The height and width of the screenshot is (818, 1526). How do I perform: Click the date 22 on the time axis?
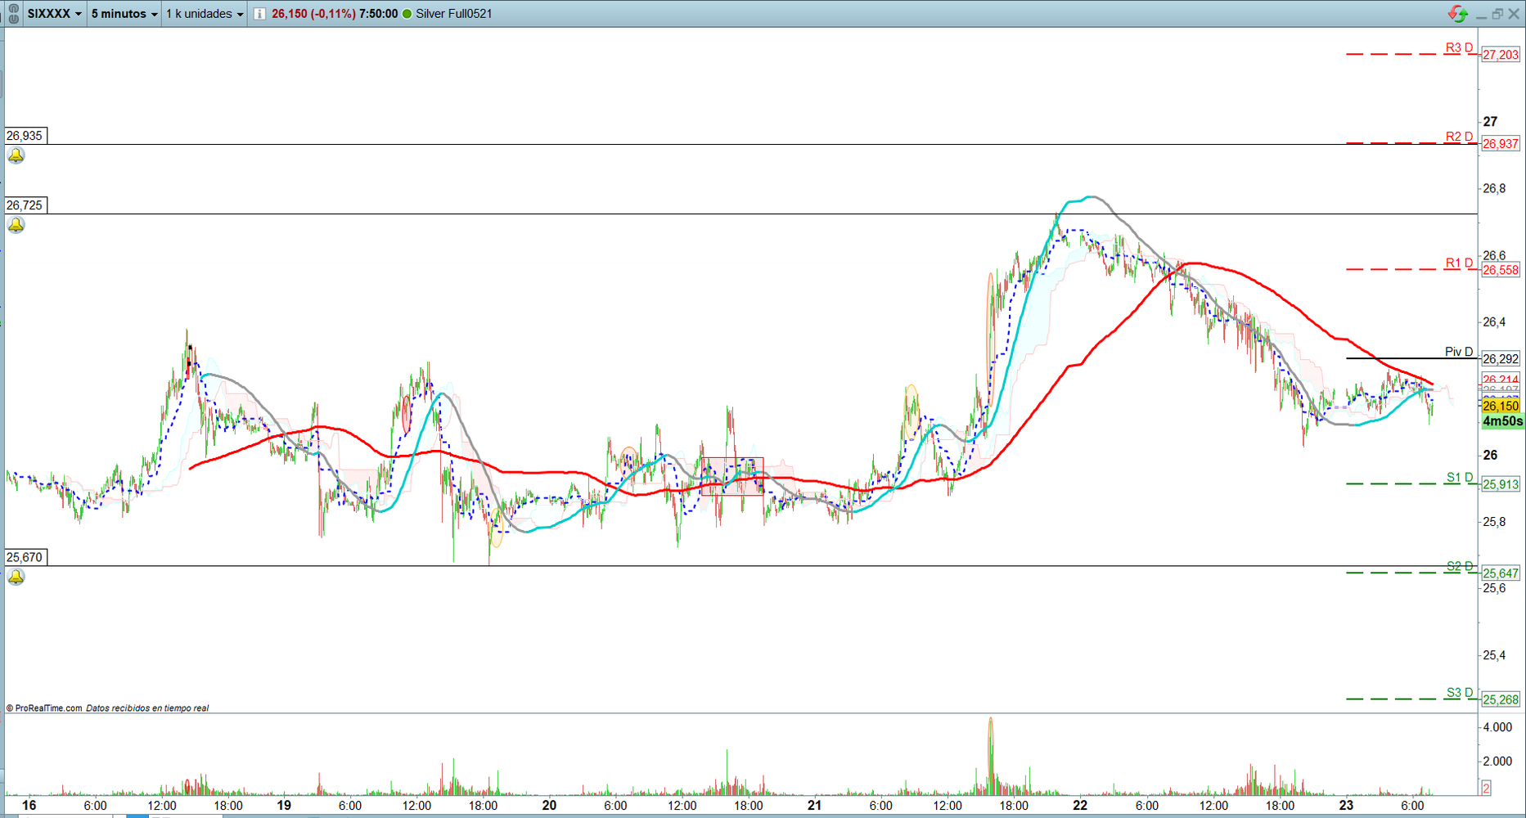tap(1080, 805)
